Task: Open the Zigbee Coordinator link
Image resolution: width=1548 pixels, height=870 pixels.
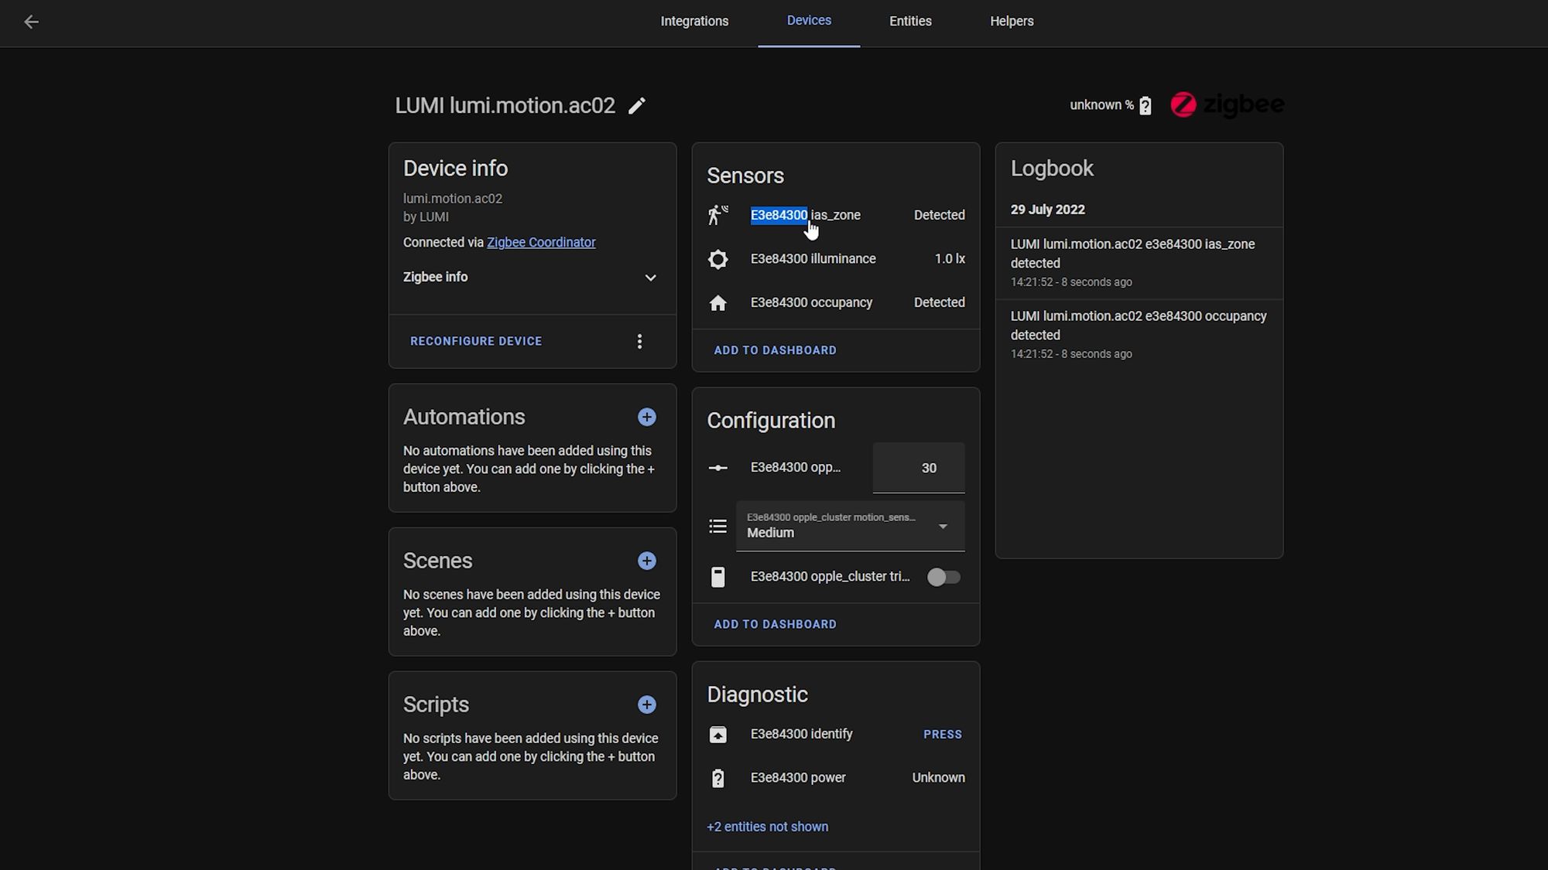Action: click(x=541, y=242)
